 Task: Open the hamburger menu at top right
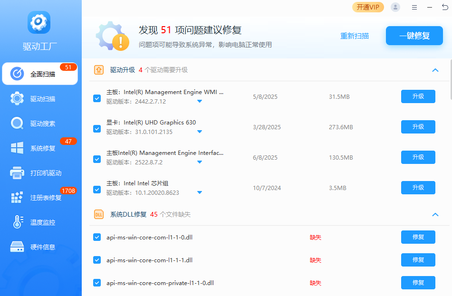point(414,7)
